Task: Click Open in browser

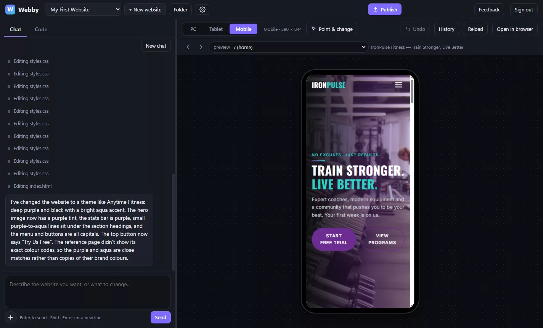Action: [515, 29]
